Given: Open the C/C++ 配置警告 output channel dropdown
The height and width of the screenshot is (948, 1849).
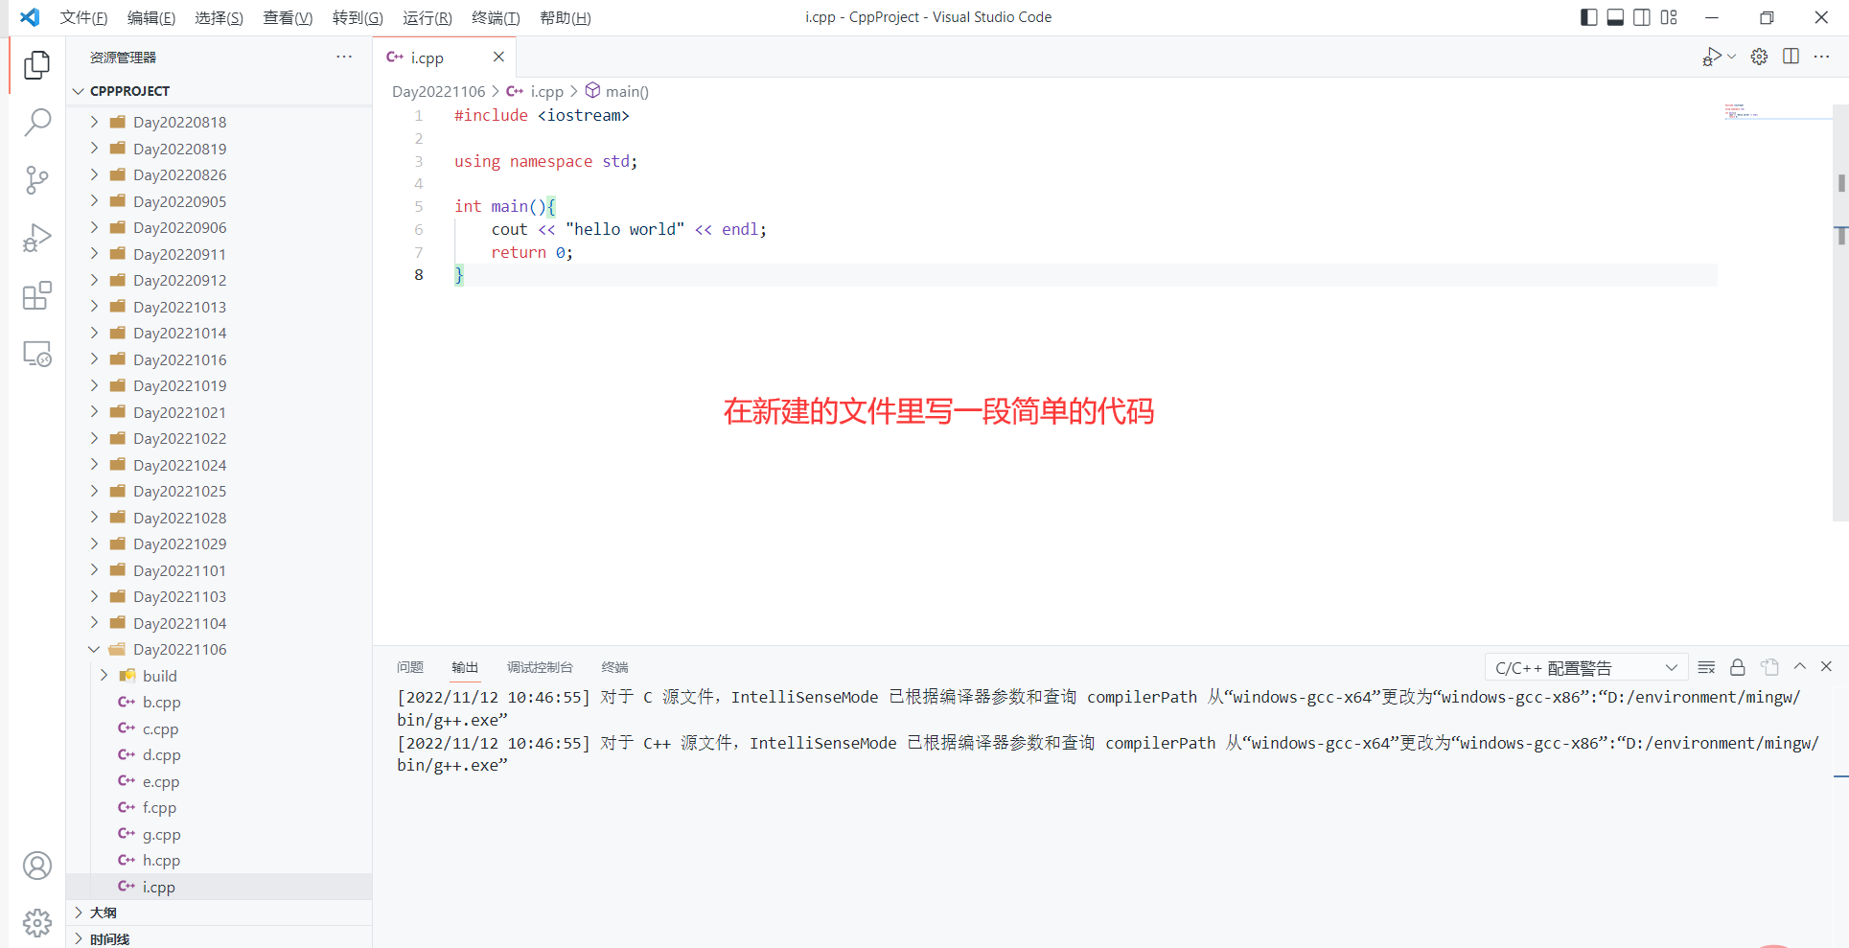Looking at the screenshot, I should pos(1585,668).
